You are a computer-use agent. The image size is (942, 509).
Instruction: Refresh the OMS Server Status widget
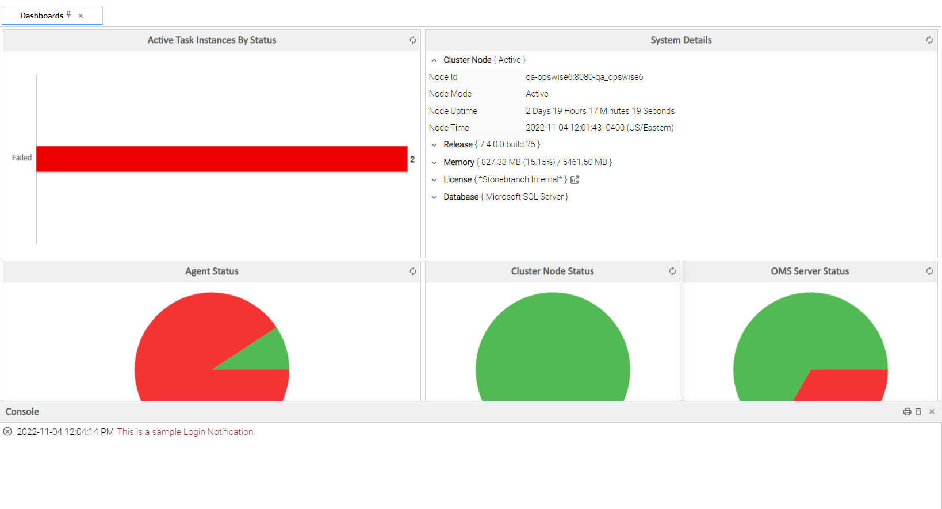click(929, 271)
